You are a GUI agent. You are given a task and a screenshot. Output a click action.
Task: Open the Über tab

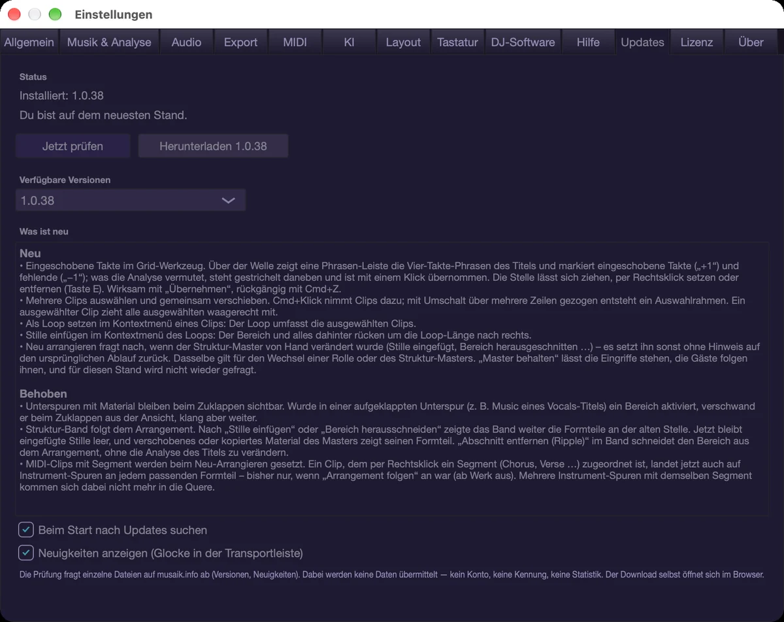(751, 42)
